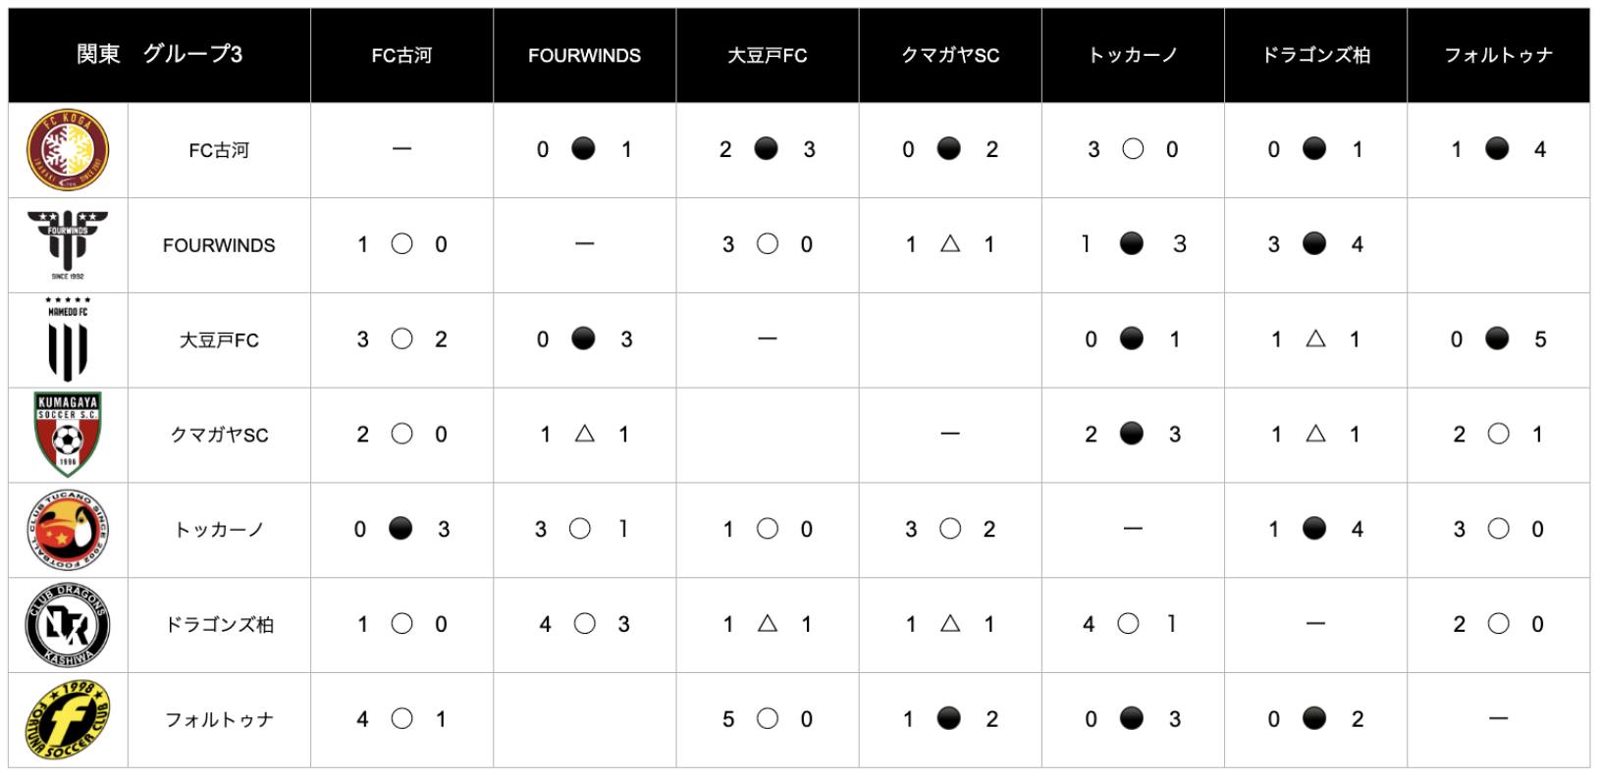Click the Club Dragons Kashiwa logo
This screenshot has height=781, width=1600.
pyautogui.click(x=68, y=625)
